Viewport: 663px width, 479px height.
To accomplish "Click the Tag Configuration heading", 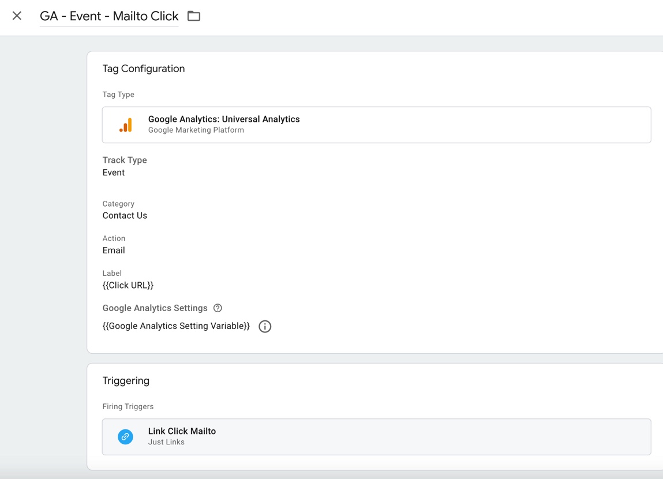I will [143, 69].
